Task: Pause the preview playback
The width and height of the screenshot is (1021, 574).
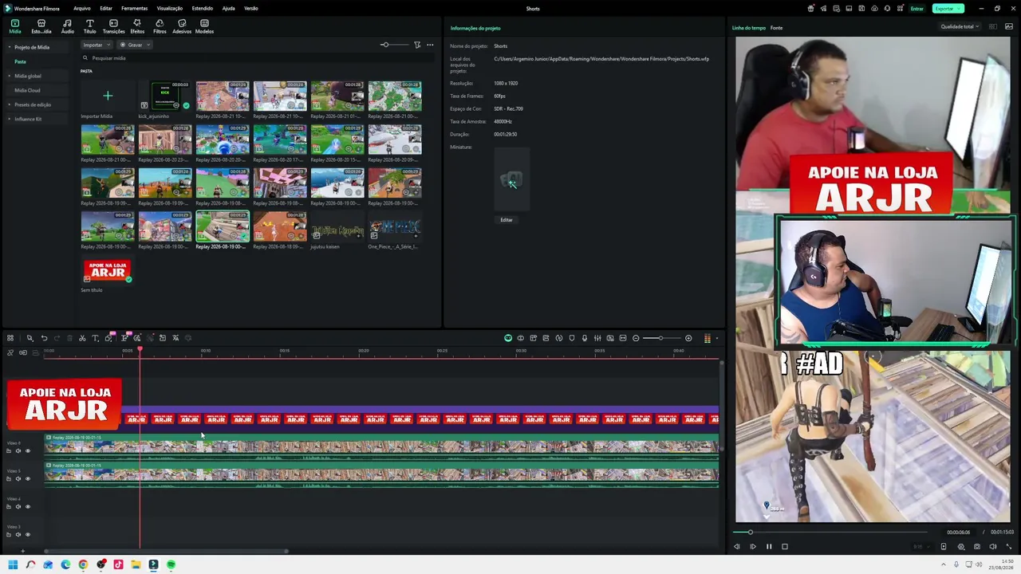Action: (769, 547)
